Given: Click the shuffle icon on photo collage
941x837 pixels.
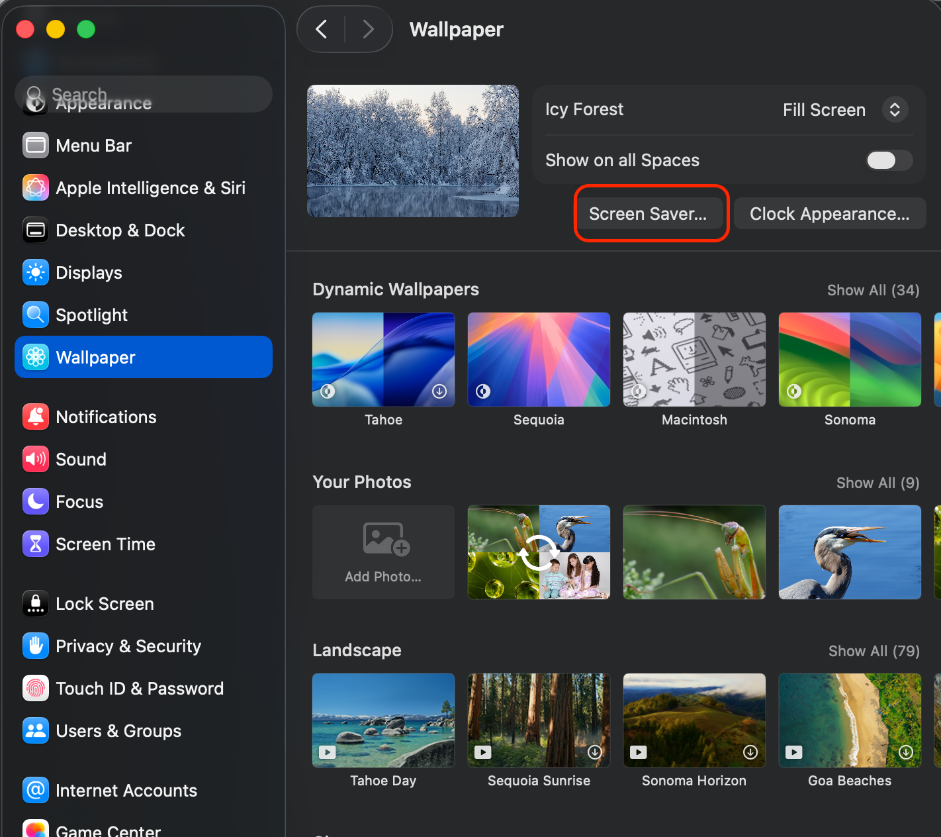Looking at the screenshot, I should click(x=539, y=552).
